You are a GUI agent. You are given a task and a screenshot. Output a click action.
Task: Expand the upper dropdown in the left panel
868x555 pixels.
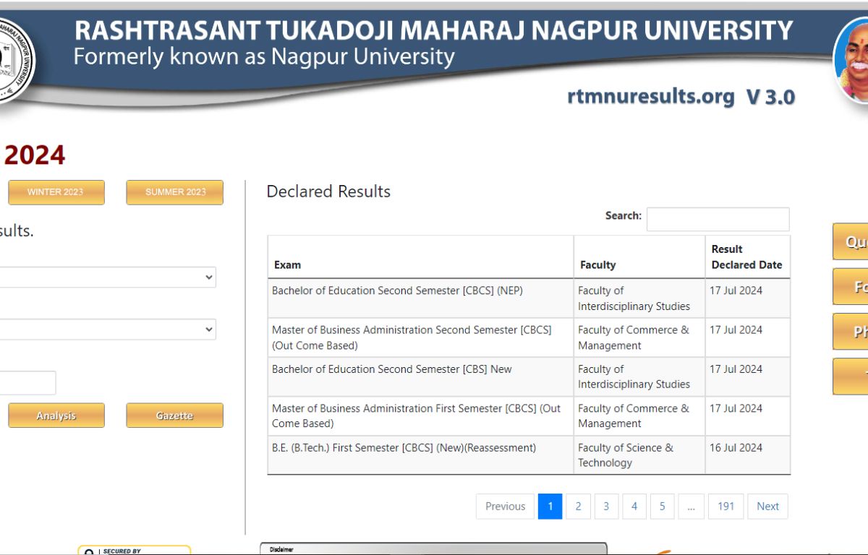coord(107,277)
